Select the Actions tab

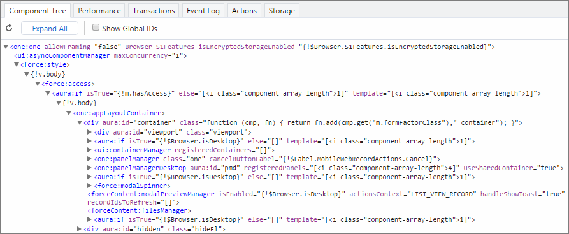coord(244,11)
